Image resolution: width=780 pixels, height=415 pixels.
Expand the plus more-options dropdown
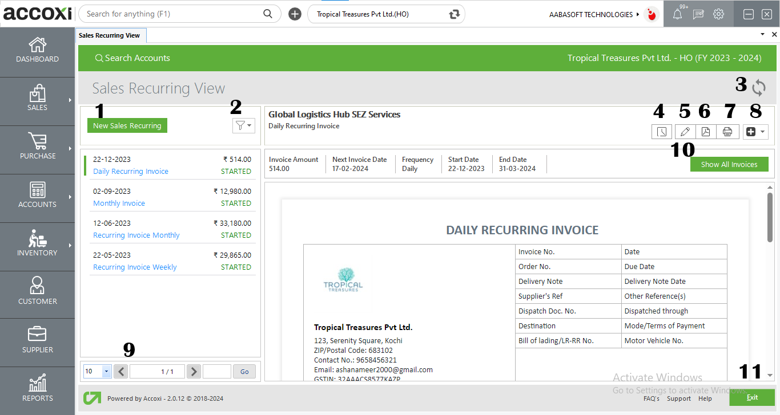755,132
